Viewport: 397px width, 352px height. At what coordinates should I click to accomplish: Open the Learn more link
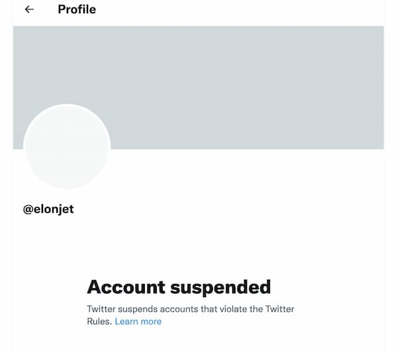coord(138,322)
